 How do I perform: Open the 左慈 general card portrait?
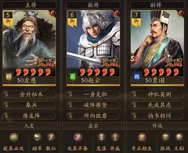tap(29, 39)
